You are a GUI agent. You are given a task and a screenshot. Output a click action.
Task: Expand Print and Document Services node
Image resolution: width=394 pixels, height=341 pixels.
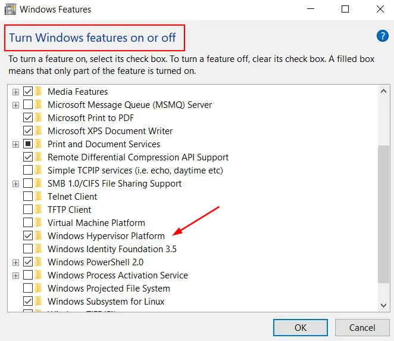[15, 144]
